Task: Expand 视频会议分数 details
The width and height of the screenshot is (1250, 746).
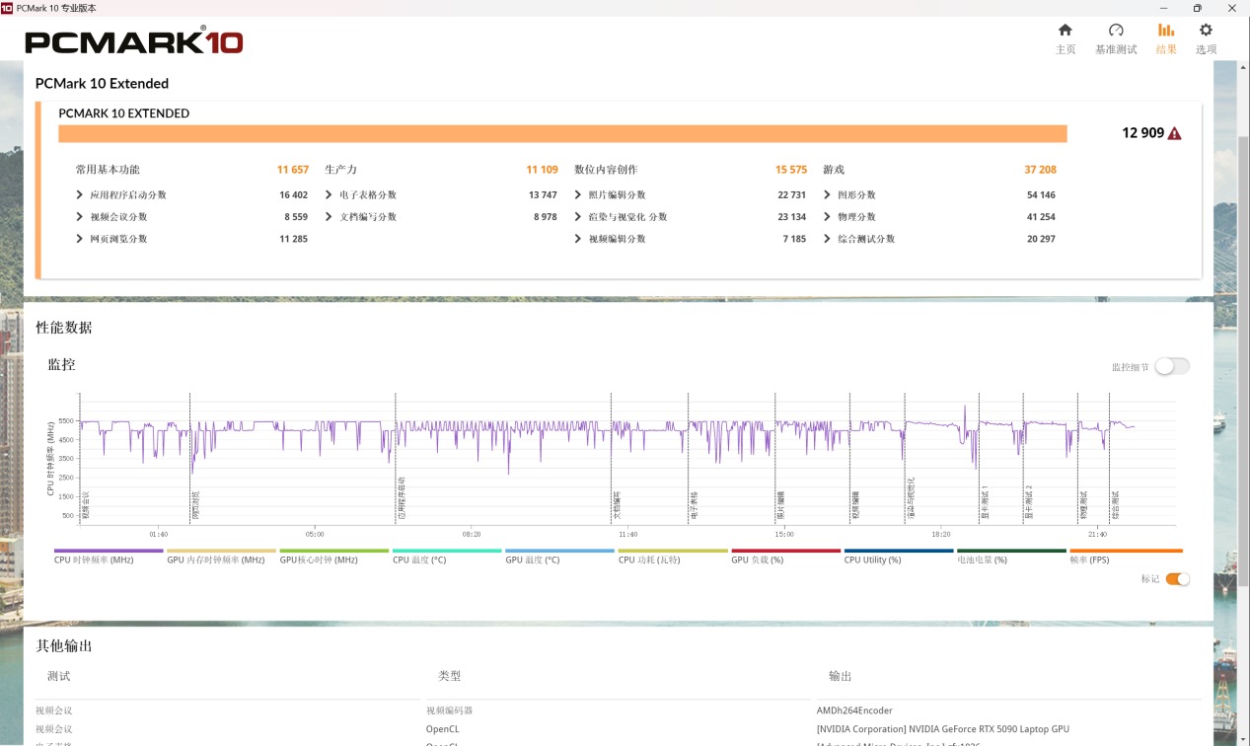Action: [x=80, y=217]
